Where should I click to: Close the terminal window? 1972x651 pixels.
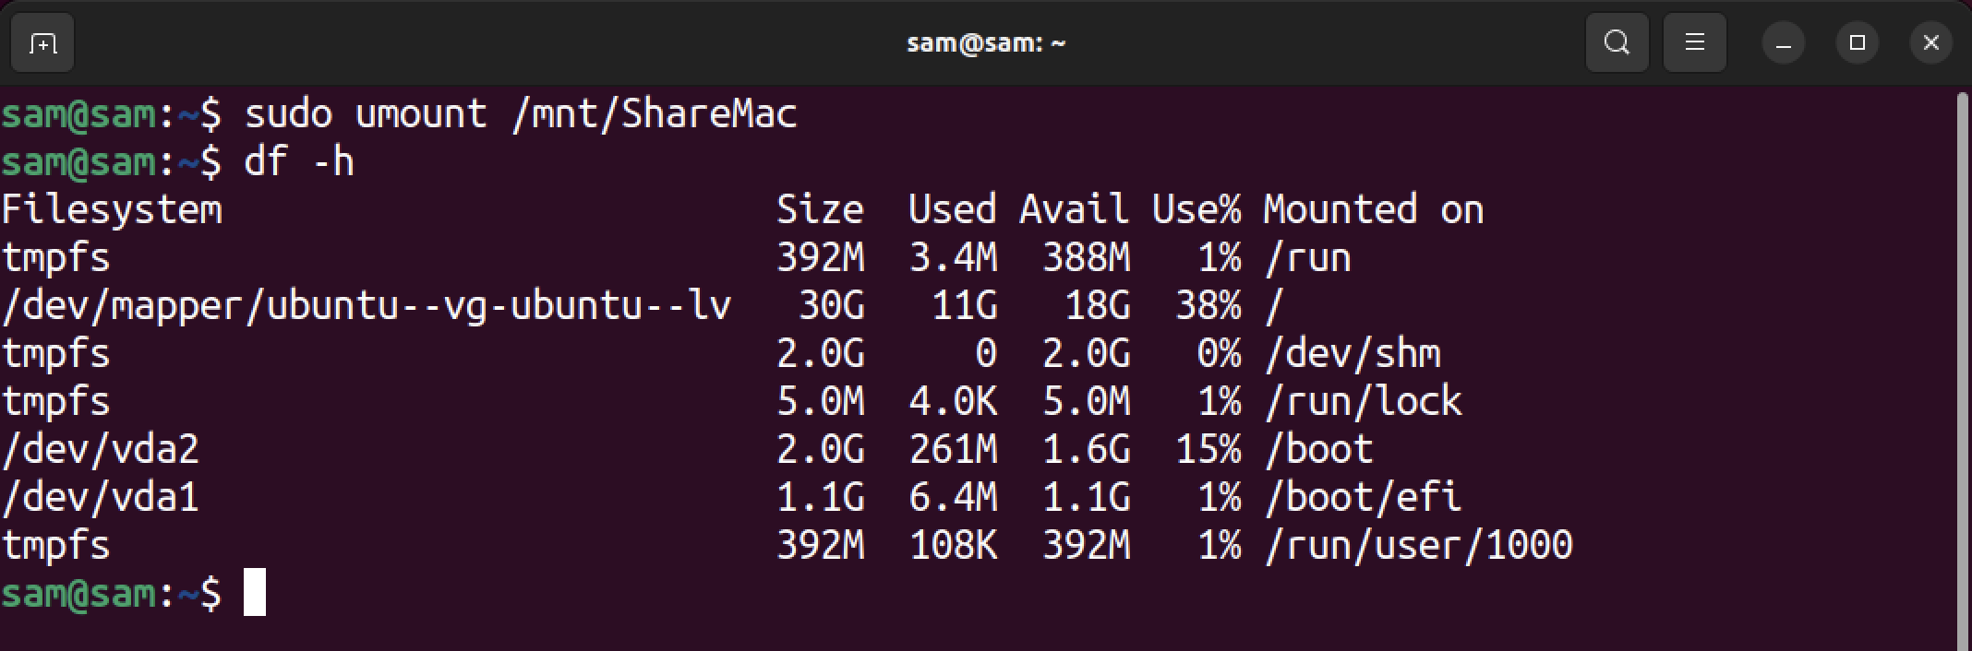[x=1930, y=42]
